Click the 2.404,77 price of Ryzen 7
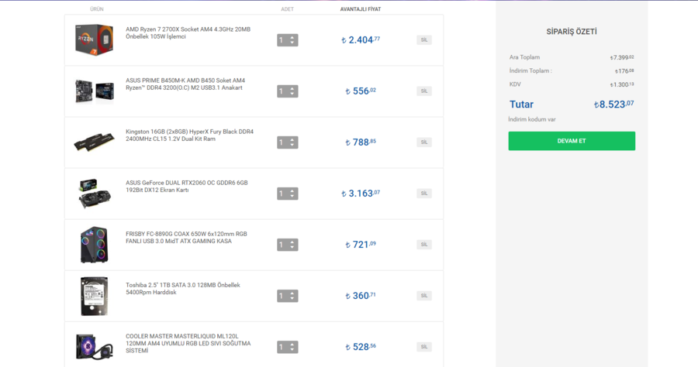 point(361,40)
